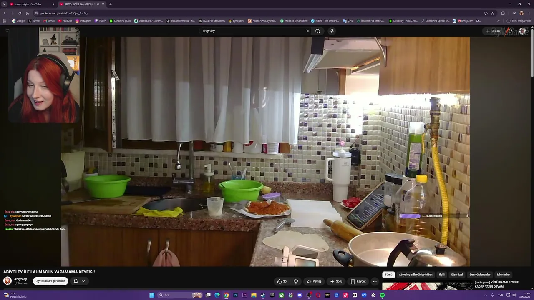
Task: Run the YouTube search with the magnifier button
Action: click(317, 31)
